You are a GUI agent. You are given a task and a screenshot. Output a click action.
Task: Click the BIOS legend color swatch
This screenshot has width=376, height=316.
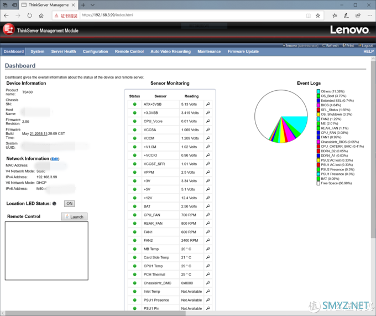tap(318, 105)
